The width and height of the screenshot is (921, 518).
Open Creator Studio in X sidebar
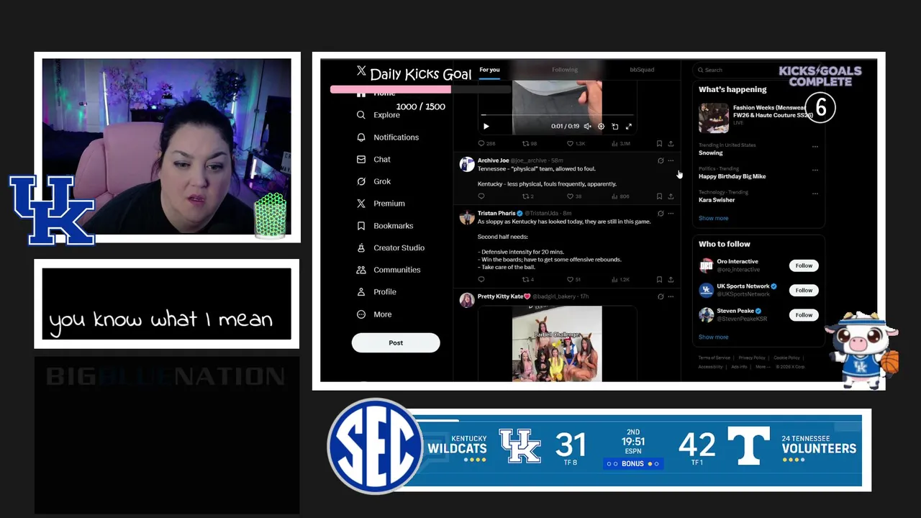[x=391, y=247]
